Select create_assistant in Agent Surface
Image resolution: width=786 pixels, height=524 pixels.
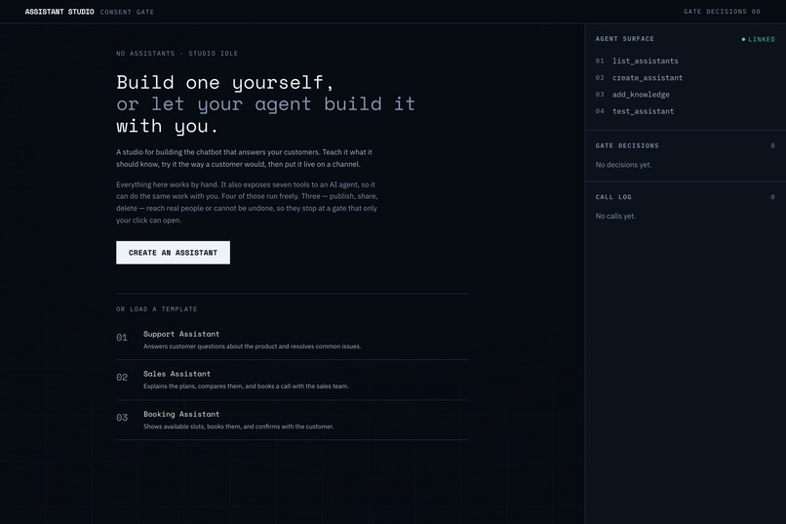tap(648, 78)
